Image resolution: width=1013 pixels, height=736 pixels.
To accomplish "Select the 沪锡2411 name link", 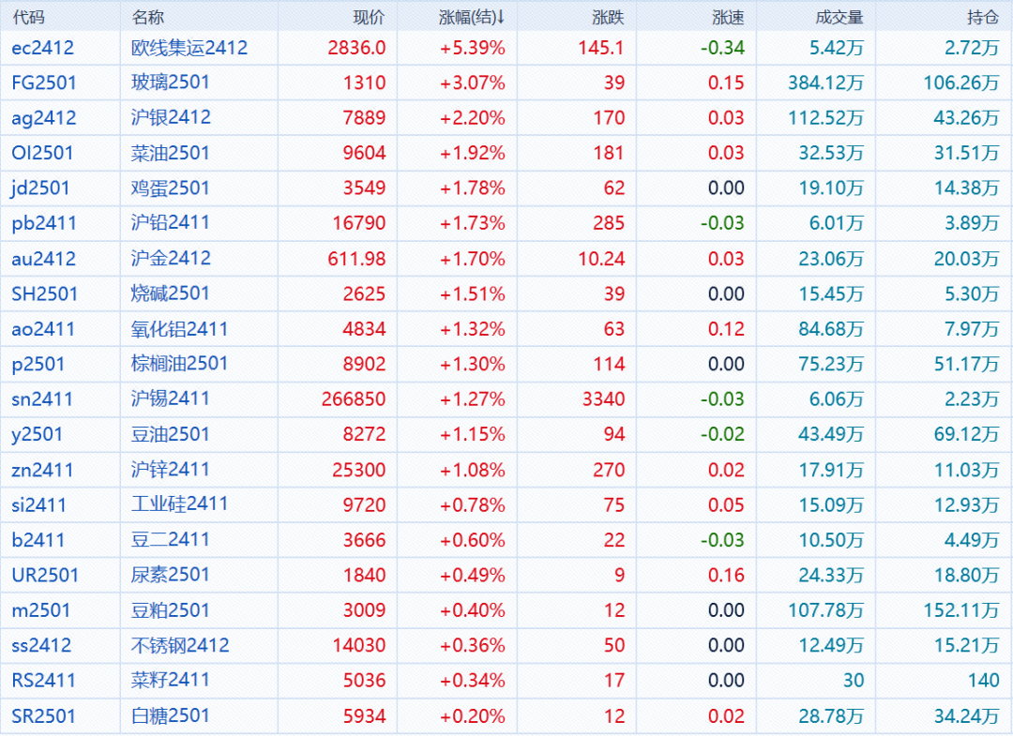I will coord(171,398).
